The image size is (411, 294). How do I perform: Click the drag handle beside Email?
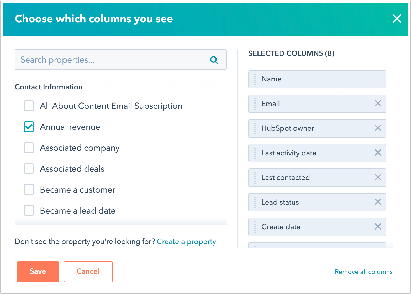point(255,104)
